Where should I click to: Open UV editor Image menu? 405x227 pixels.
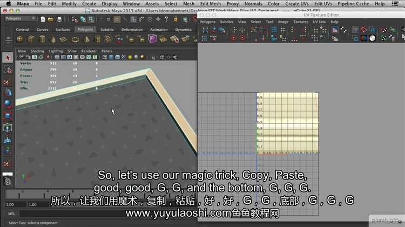tap(283, 22)
